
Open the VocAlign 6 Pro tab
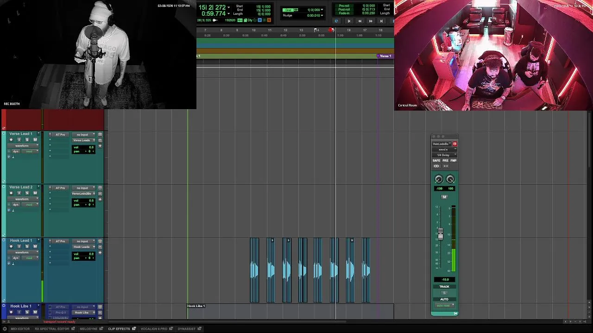coord(157,329)
